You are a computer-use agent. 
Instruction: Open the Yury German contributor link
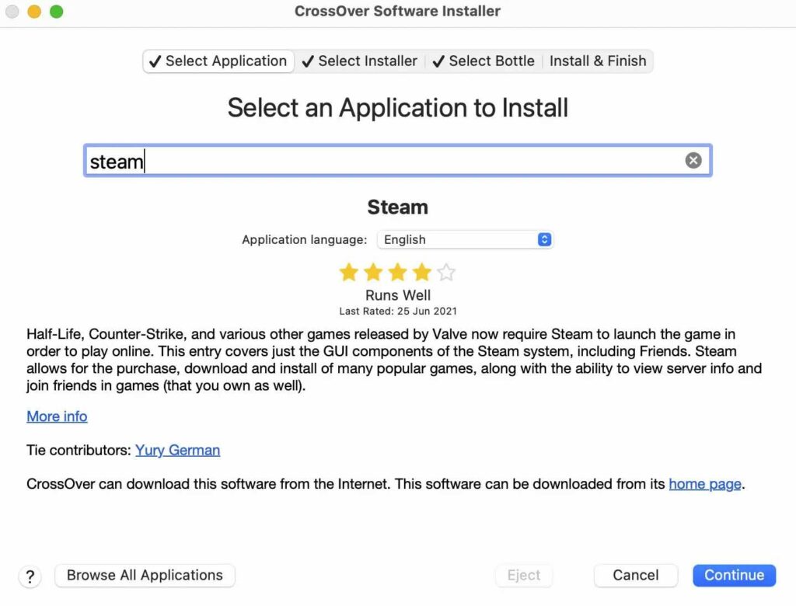pos(178,450)
